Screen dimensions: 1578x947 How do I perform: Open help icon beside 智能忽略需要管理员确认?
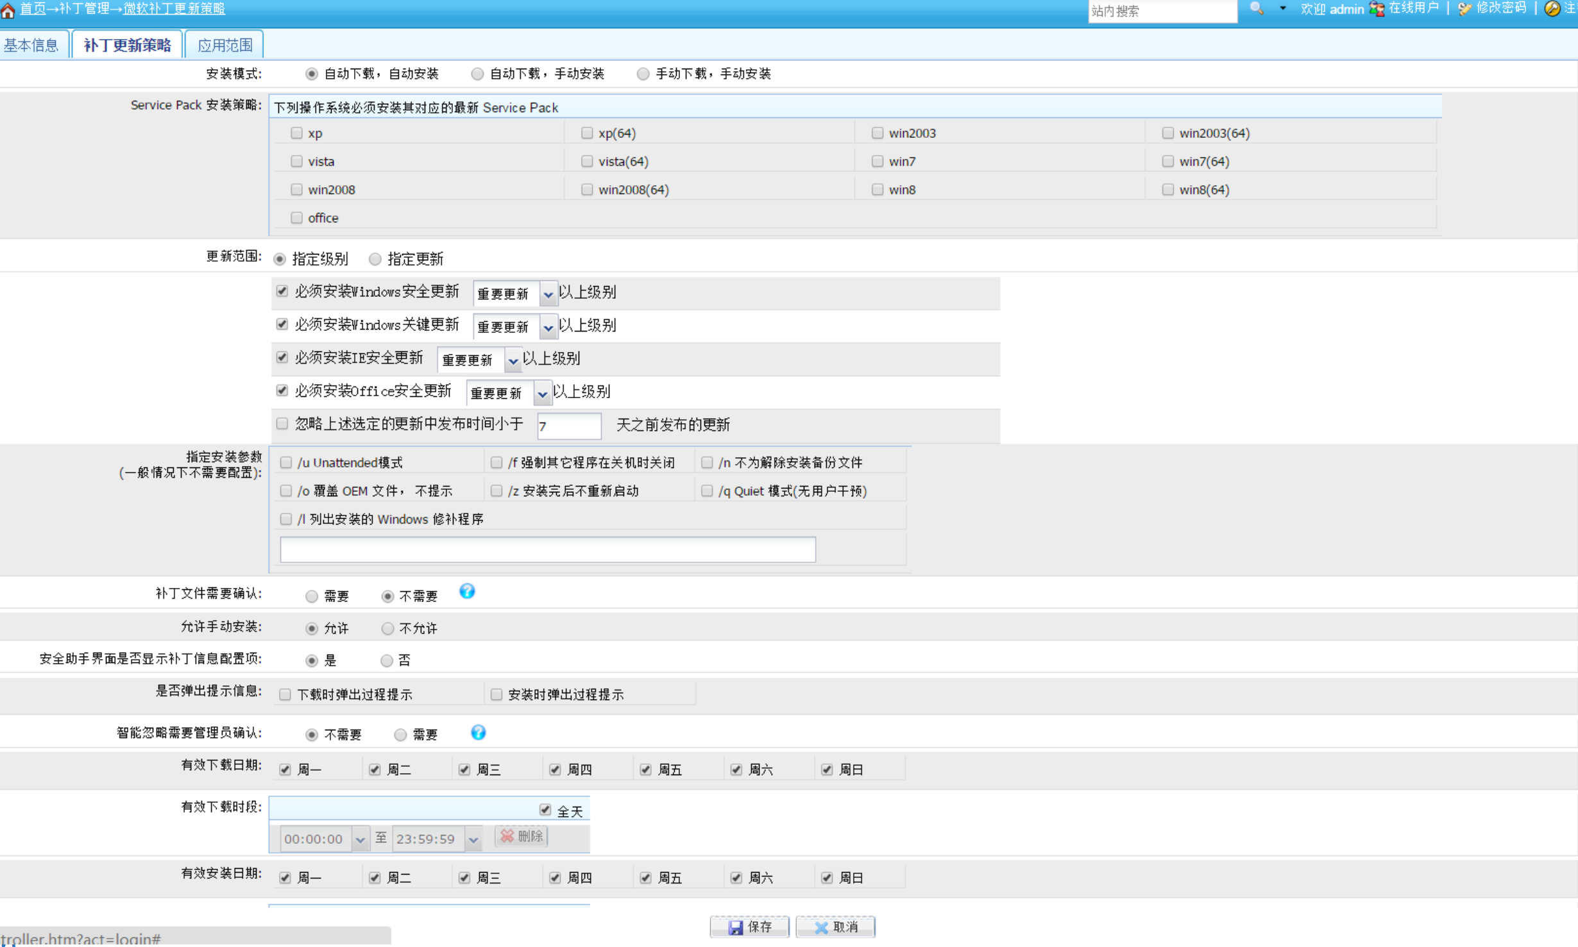(x=478, y=732)
